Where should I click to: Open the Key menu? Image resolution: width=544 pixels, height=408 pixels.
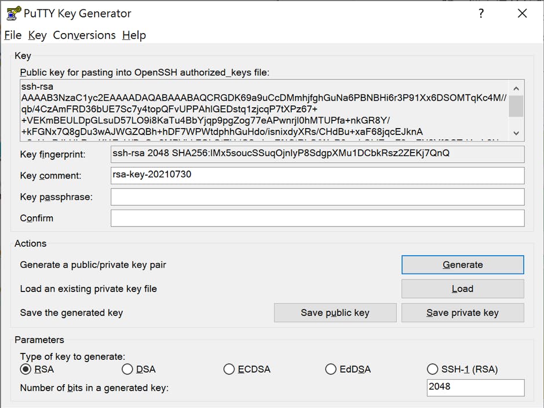pyautogui.click(x=37, y=35)
